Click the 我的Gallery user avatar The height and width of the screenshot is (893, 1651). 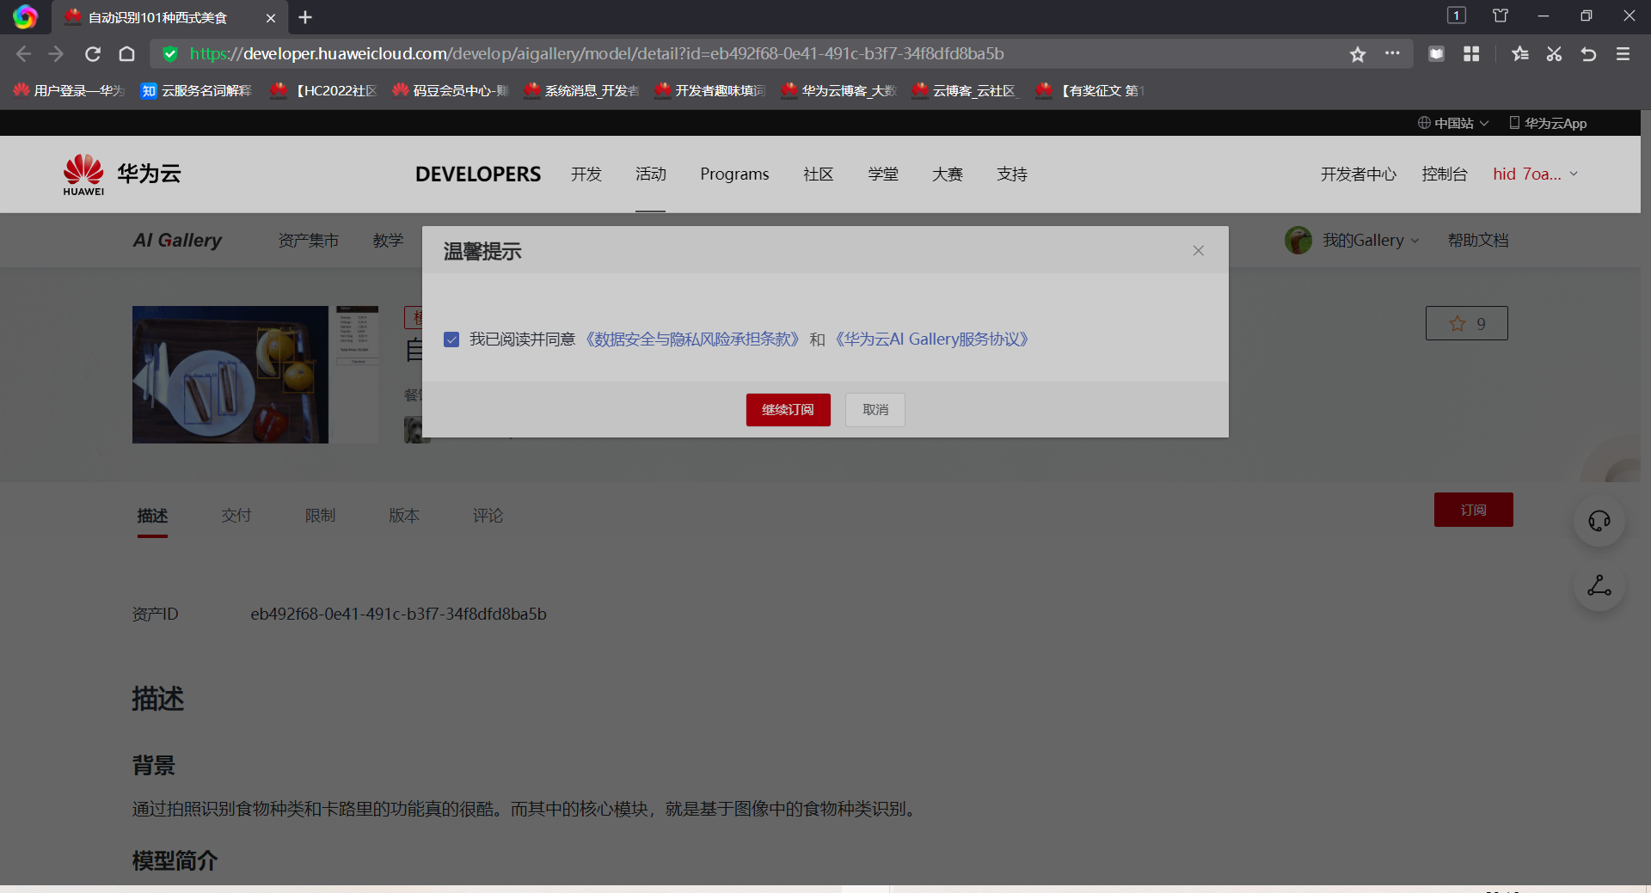click(1298, 241)
